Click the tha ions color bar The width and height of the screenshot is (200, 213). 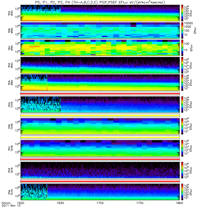click(182, 104)
